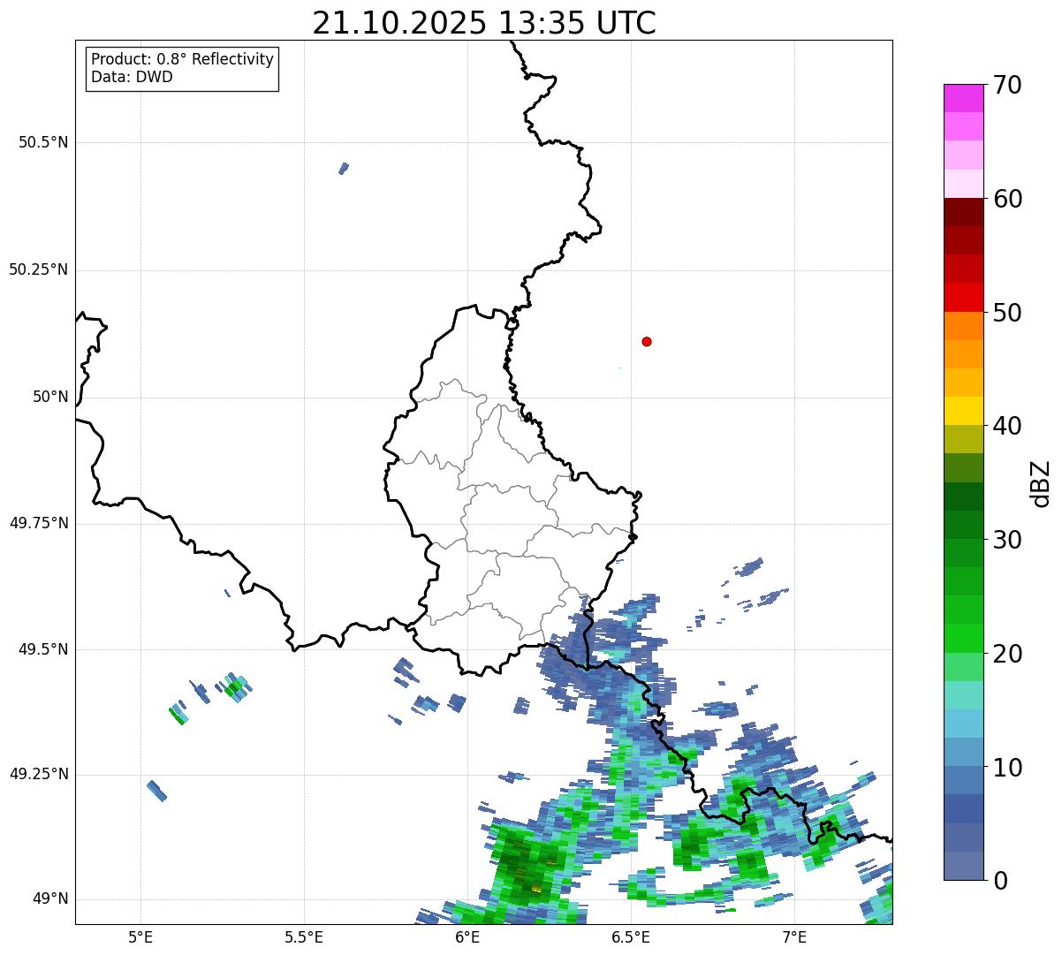Viewport: 1062px width, 955px height.
Task: Click the 50.25°N latitude label
Action: 39,269
